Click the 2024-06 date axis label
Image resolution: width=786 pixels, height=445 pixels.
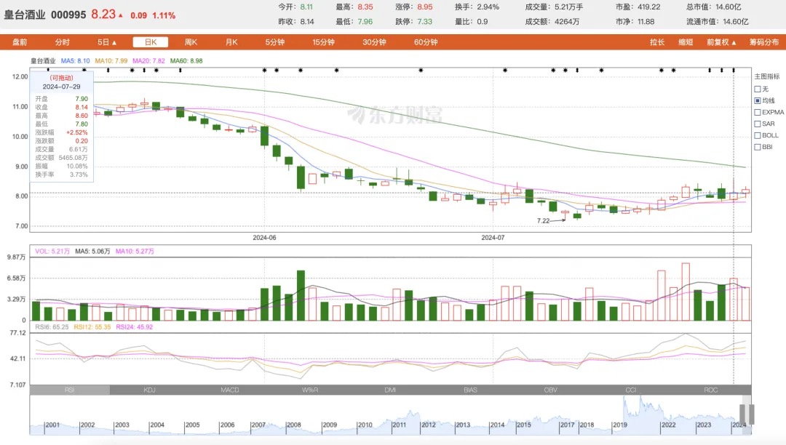click(x=264, y=237)
